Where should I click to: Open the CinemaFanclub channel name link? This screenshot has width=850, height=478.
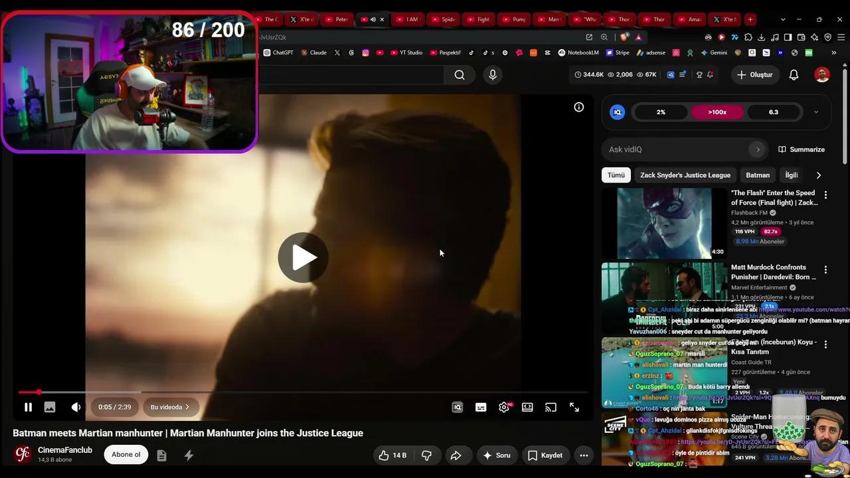tap(65, 450)
